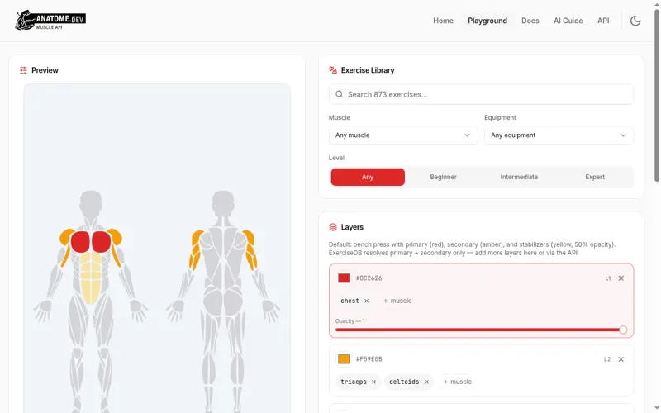Viewport: 661px width, 413px height.
Task: Click the L2 layer label
Action: (607, 359)
